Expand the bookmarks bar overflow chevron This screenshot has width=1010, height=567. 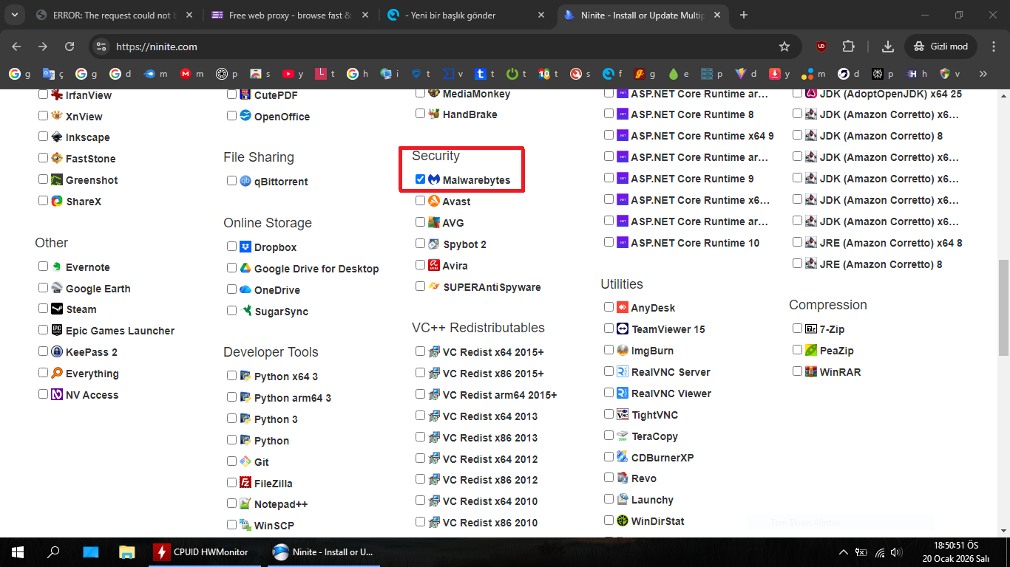pos(983,74)
